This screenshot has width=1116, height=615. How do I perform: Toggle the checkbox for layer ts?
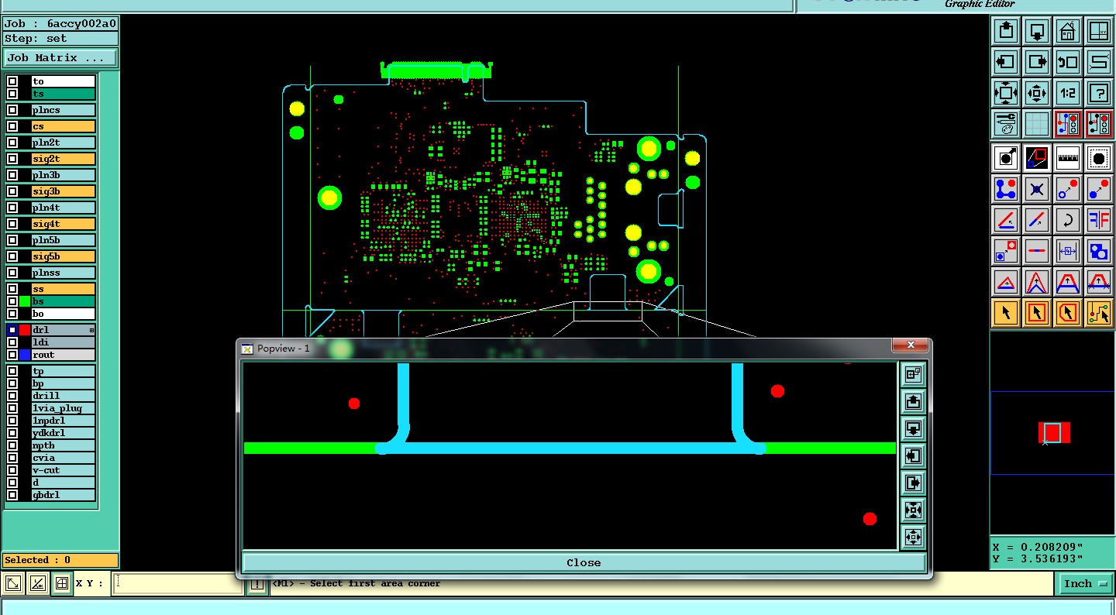pyautogui.click(x=12, y=94)
